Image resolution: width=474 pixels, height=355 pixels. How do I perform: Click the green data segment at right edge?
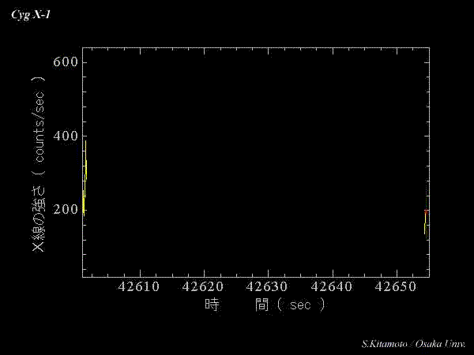coord(425,226)
